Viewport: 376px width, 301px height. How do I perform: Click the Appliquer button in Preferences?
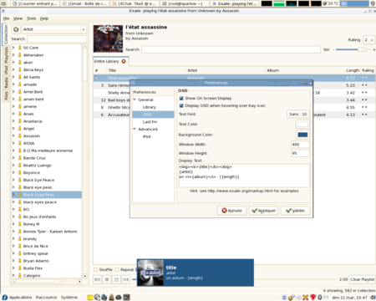point(263,211)
